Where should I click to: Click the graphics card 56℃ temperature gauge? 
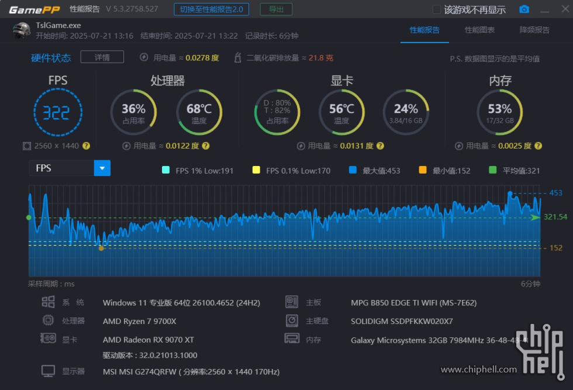(x=341, y=112)
